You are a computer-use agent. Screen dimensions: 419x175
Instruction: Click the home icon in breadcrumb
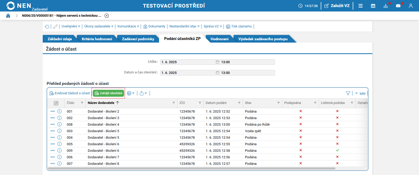(x=8, y=16)
